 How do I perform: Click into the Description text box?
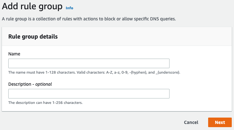(x=89, y=94)
